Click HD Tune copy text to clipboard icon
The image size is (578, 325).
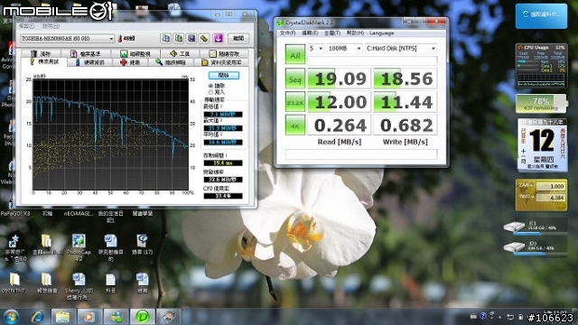click(166, 38)
